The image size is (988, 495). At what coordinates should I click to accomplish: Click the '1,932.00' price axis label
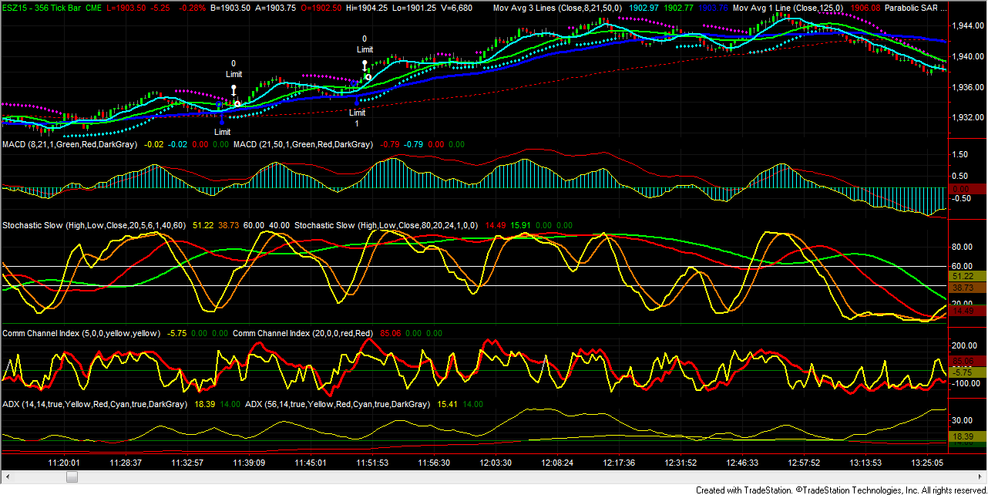coord(967,117)
